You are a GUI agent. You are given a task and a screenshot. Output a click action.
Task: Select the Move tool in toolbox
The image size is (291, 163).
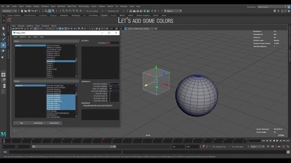coord(3,45)
